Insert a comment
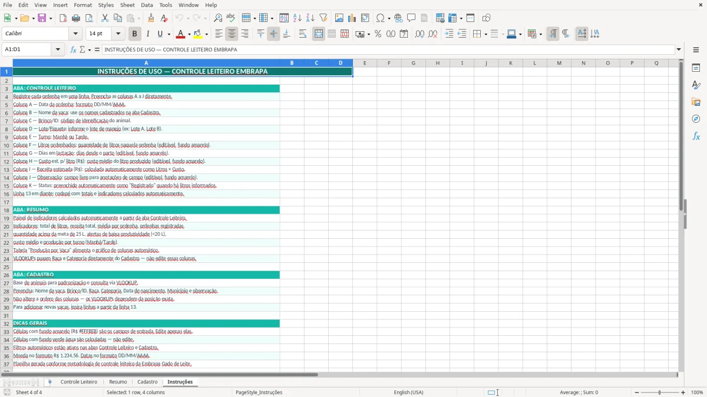Viewport: 707px width, 397px height. point(412,18)
